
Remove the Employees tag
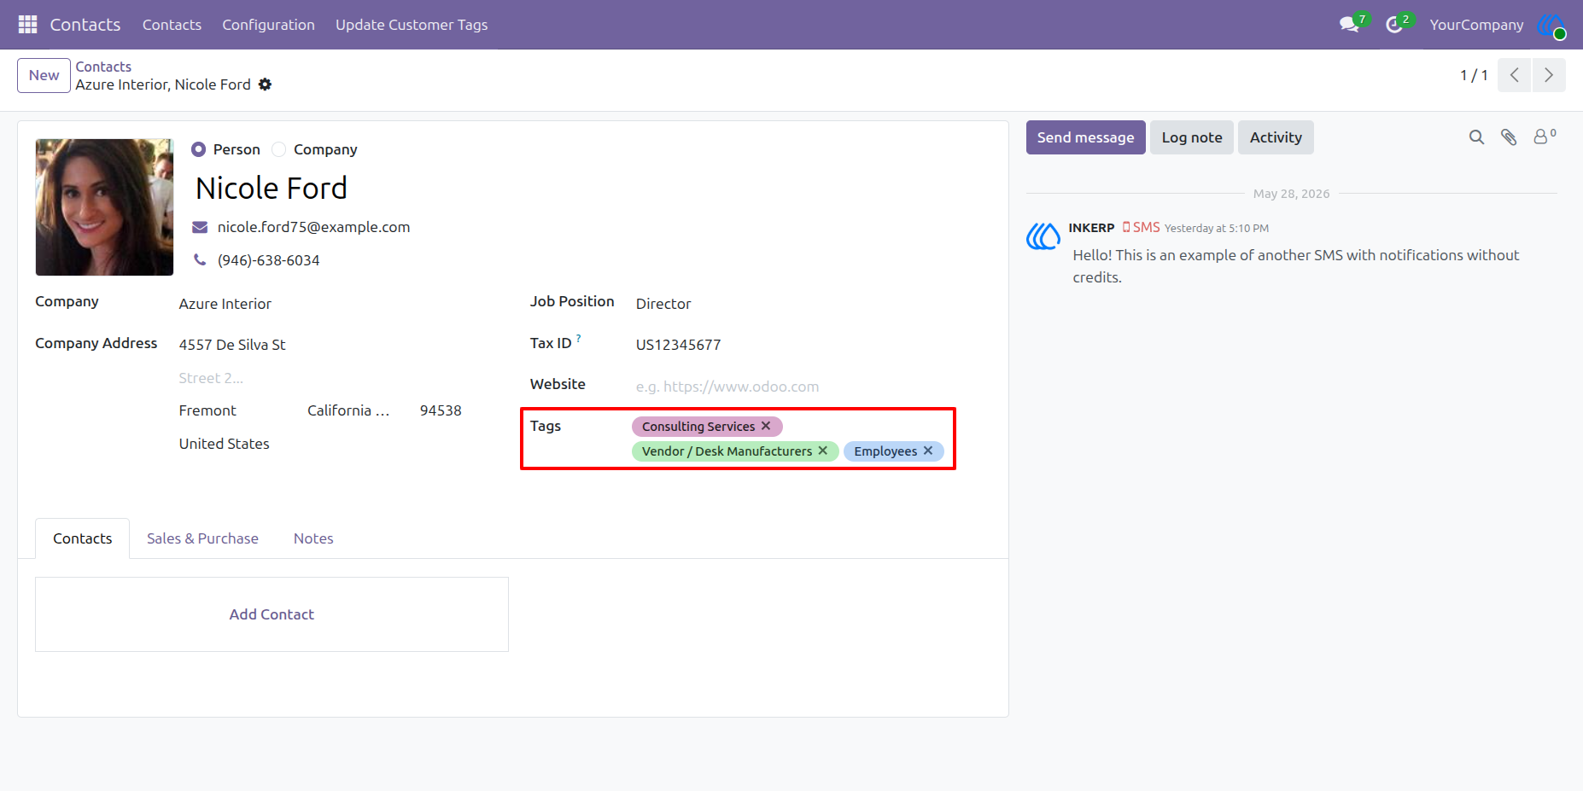928,451
